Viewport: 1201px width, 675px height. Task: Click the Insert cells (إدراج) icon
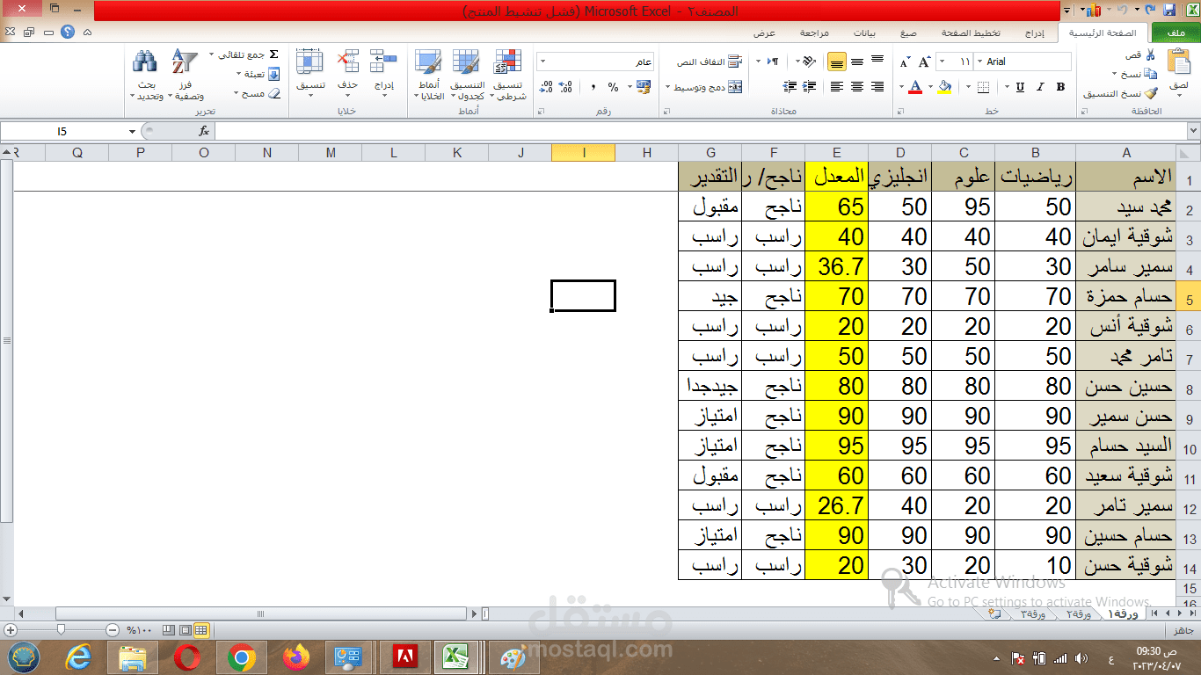pos(384,61)
